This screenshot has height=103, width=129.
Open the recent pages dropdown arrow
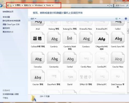[8, 6]
